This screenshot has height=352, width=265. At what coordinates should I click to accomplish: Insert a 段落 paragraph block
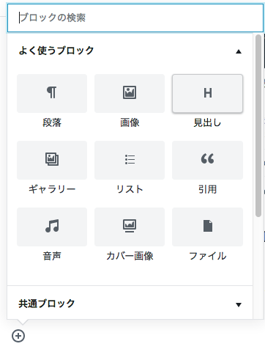(x=52, y=100)
